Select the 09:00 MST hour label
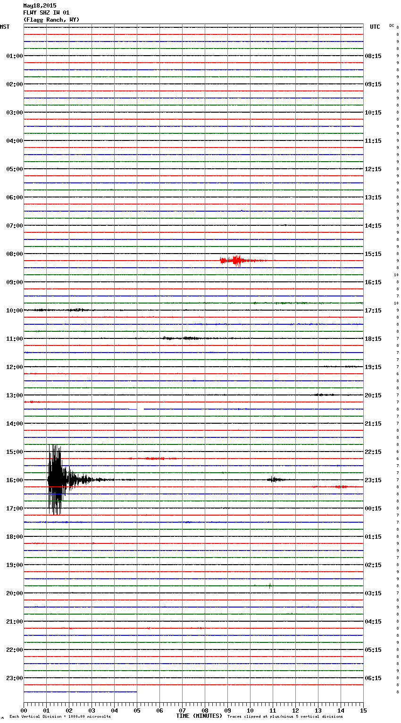401x723 pixels. pos(14,282)
